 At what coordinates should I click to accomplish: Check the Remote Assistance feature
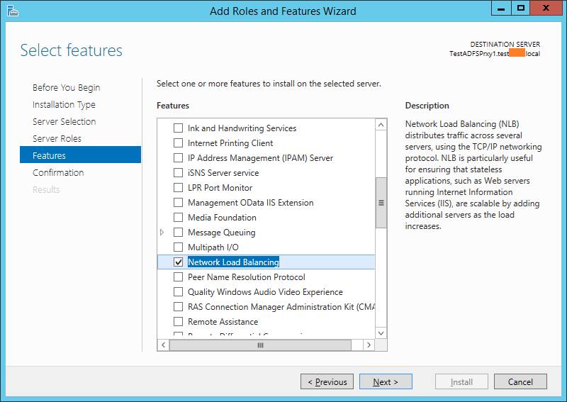coord(178,322)
